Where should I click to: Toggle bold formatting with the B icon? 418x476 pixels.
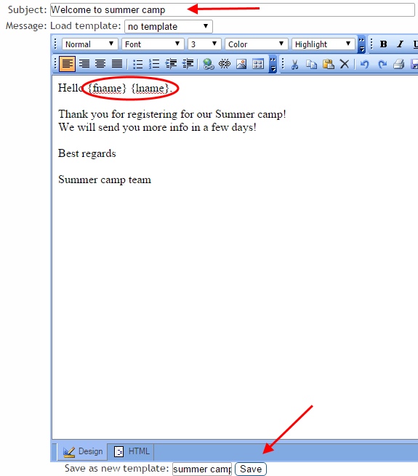click(x=384, y=44)
